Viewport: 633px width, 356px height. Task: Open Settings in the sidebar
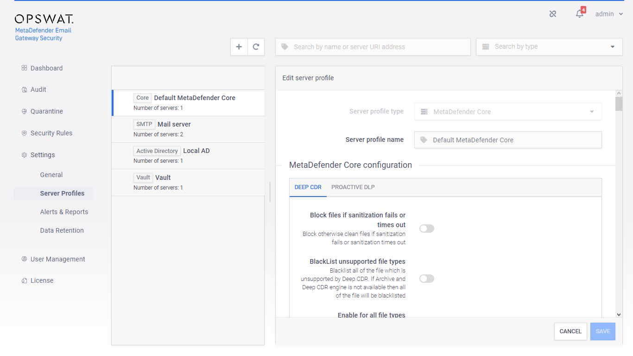[43, 155]
